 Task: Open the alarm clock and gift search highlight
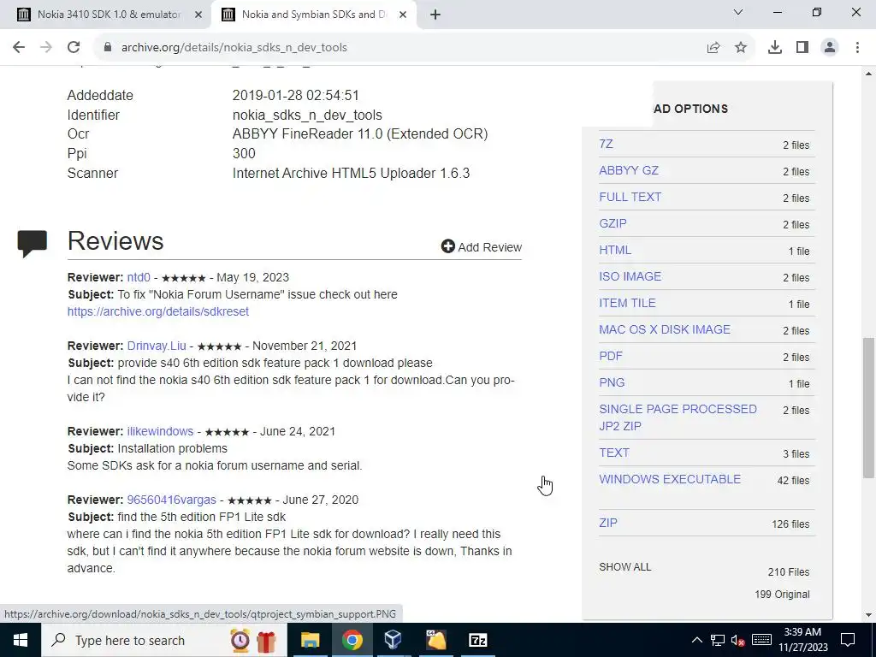point(253,640)
